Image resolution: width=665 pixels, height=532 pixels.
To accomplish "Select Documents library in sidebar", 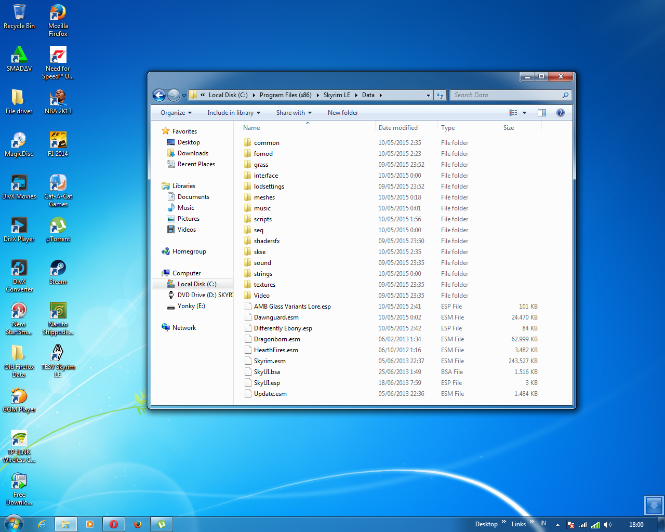I will pyautogui.click(x=193, y=197).
